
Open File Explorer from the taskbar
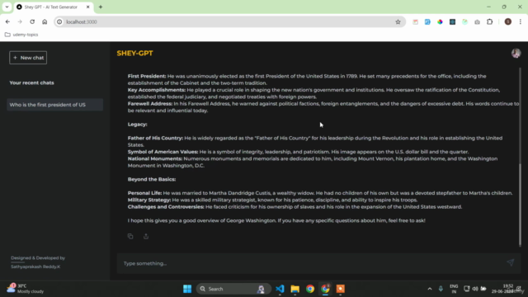pyautogui.click(x=295, y=289)
